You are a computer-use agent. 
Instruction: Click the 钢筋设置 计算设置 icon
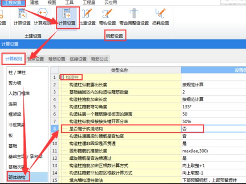pyautogui.click(x=67, y=17)
